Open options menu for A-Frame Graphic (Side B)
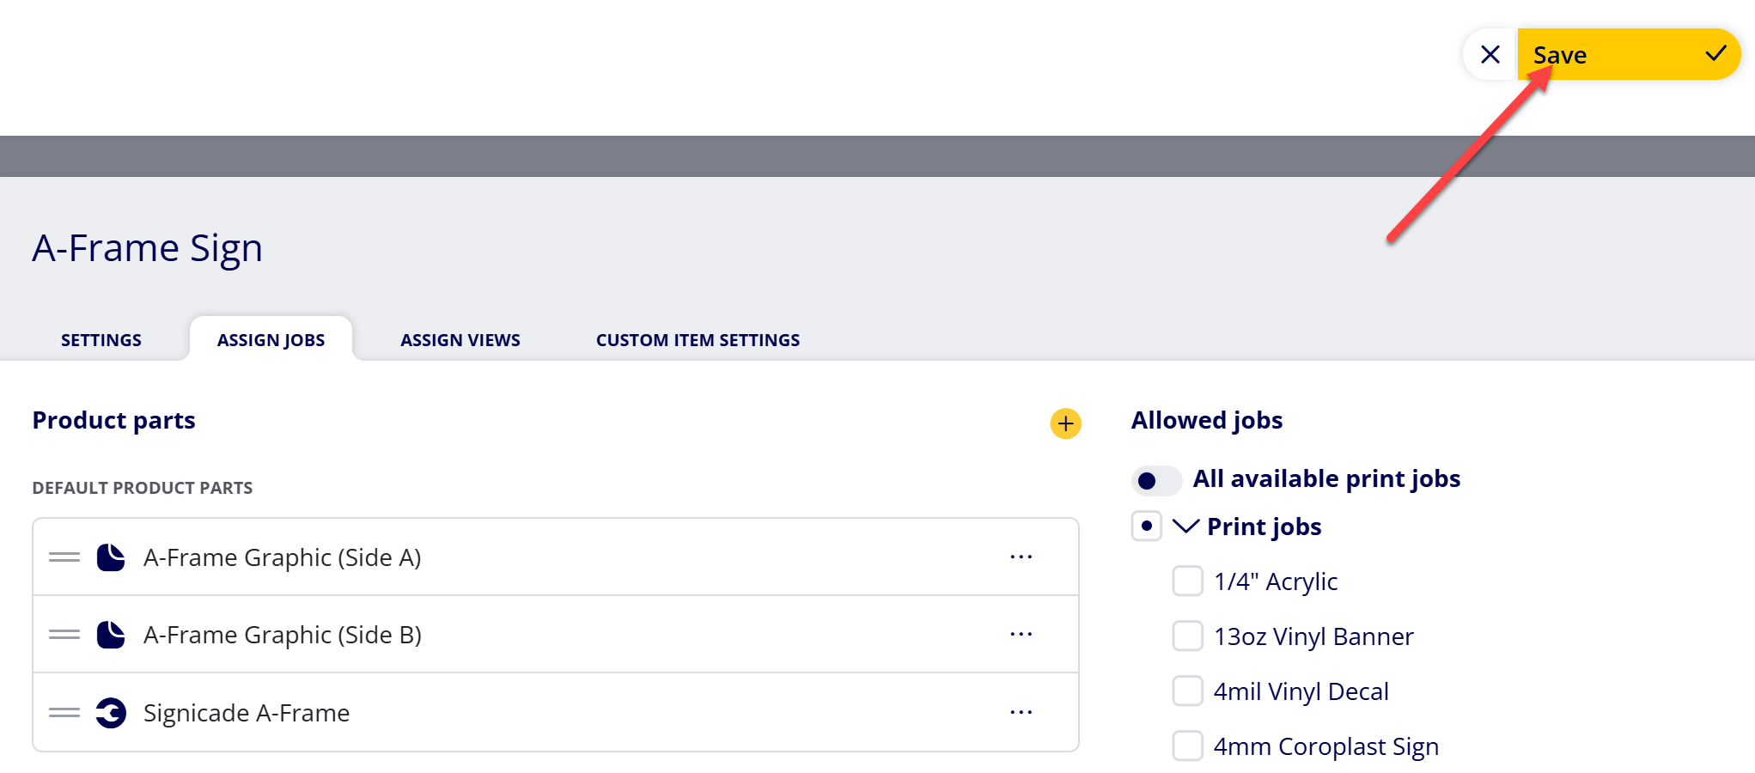 pyautogui.click(x=1021, y=634)
